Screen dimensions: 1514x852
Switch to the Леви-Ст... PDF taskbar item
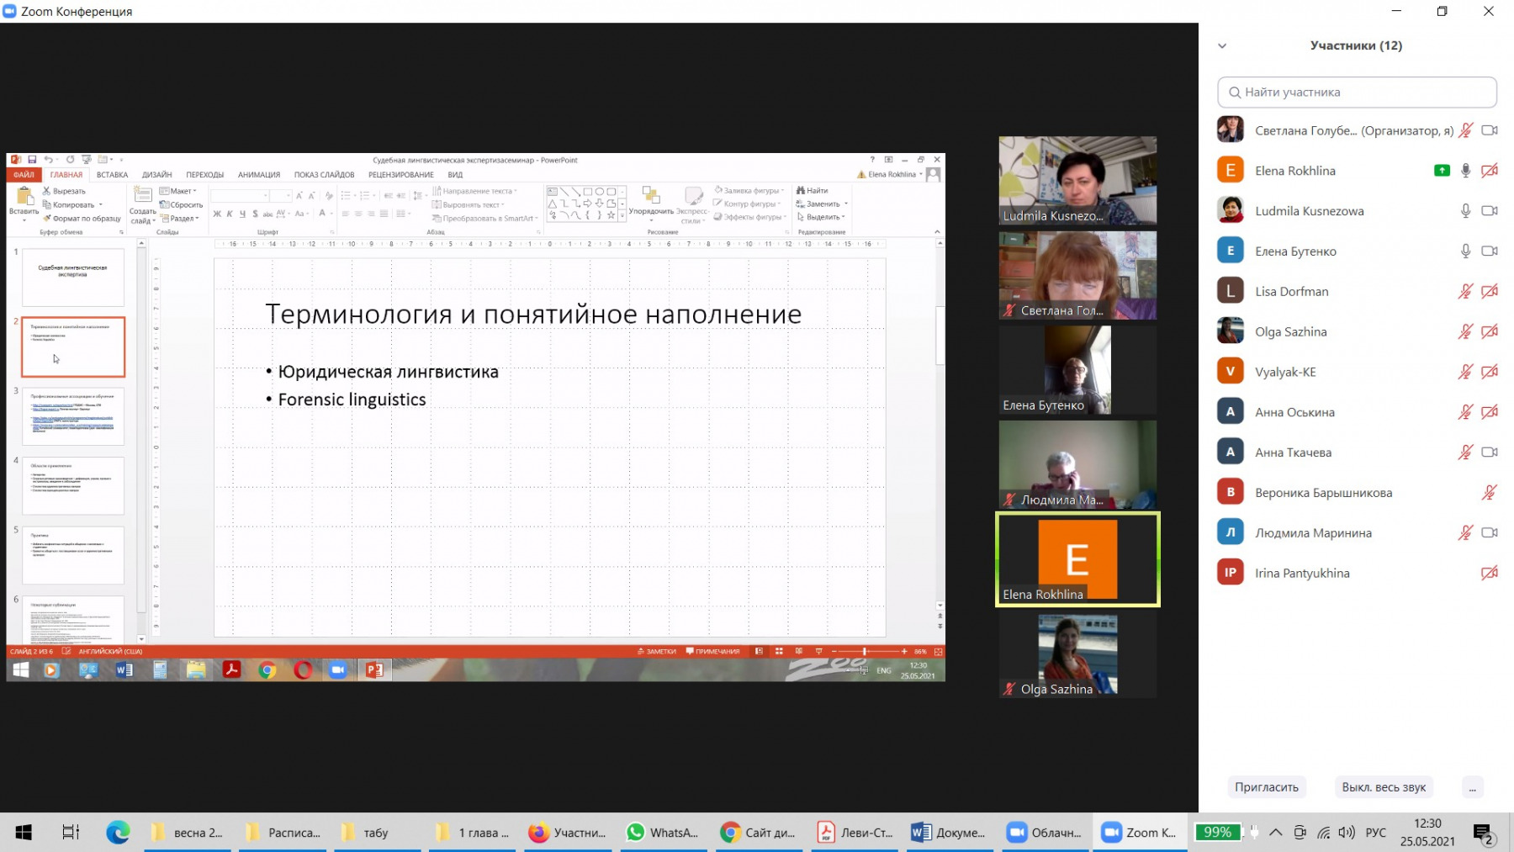855,833
